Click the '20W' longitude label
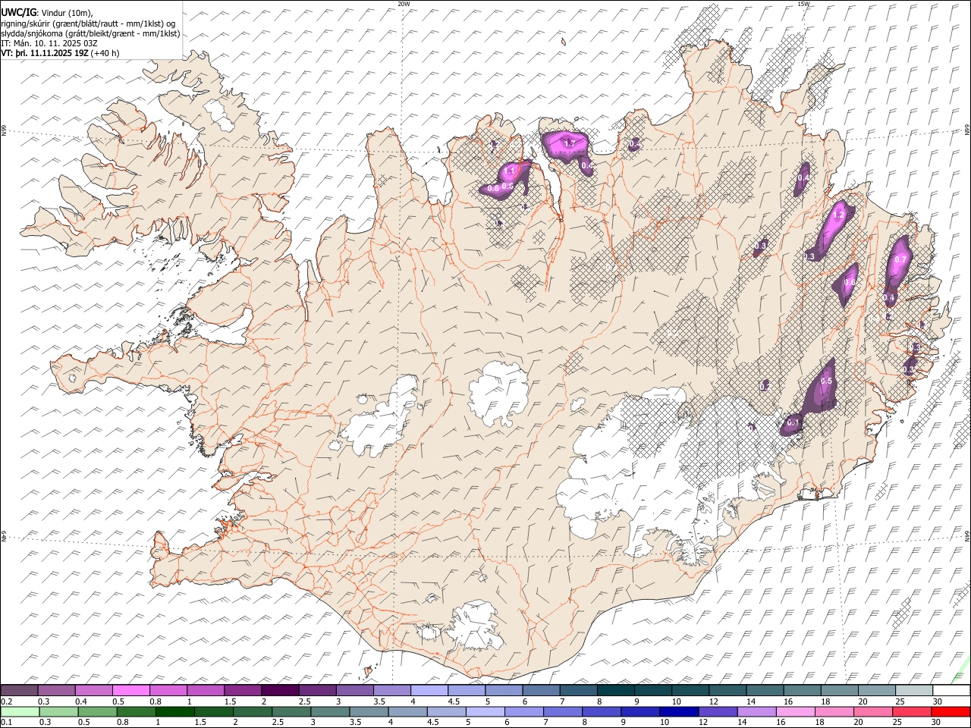This screenshot has height=728, width=971. (x=404, y=4)
